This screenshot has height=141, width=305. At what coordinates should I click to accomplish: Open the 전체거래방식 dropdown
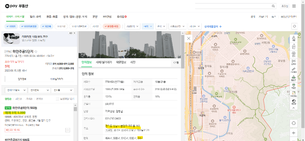[x=16, y=90]
